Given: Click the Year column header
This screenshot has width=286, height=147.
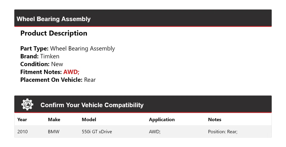Looking at the screenshot, I should 22,120.
